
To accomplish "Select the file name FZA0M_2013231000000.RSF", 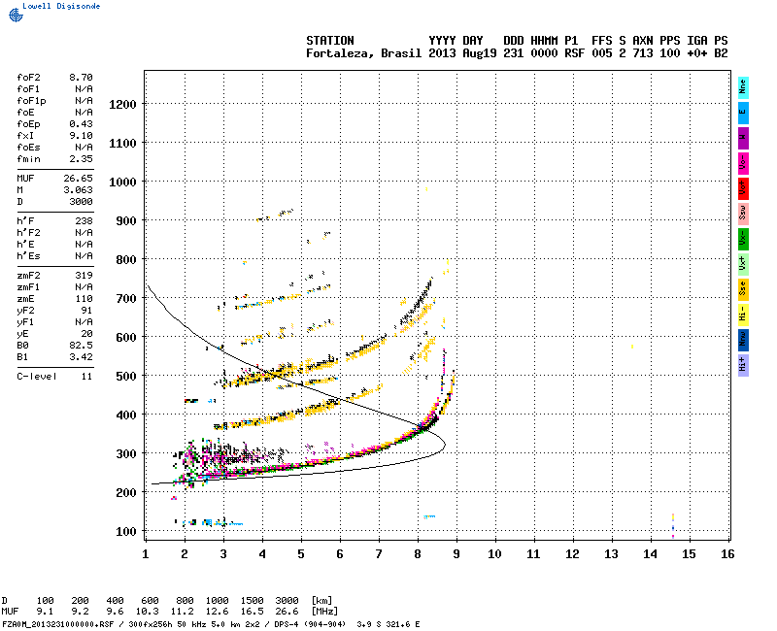I will click(58, 624).
